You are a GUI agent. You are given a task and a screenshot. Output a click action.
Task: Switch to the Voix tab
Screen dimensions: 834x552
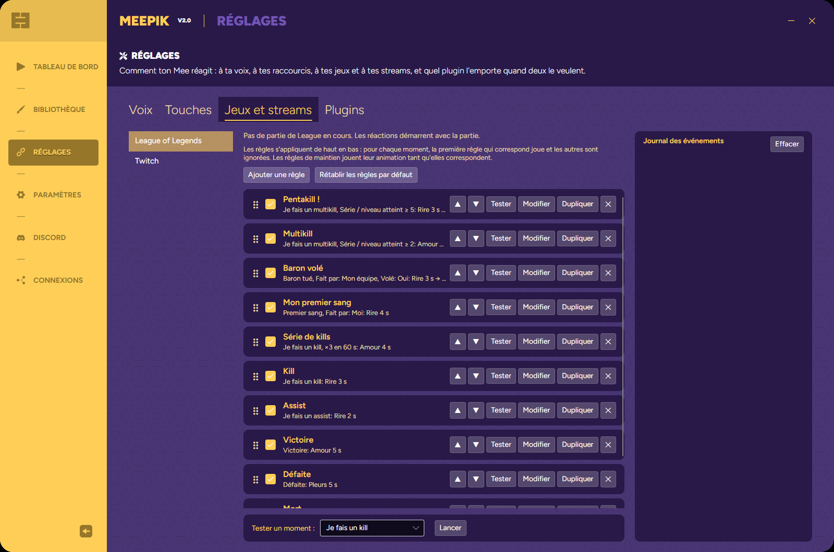141,110
